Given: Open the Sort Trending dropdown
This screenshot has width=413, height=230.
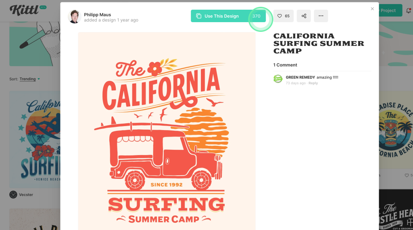Looking at the screenshot, I should 30,79.
